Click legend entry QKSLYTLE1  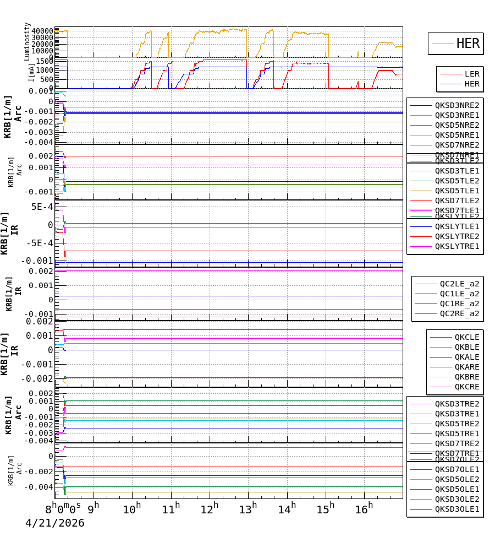coord(457,227)
